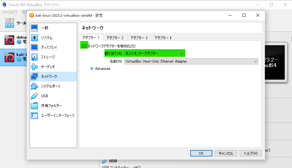Click the settings gear icon in dialog title
The width and height of the screenshot is (292, 168).
coord(32,15)
